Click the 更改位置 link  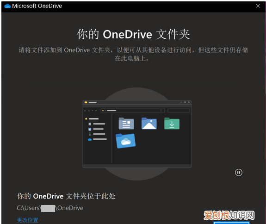(x=27, y=220)
